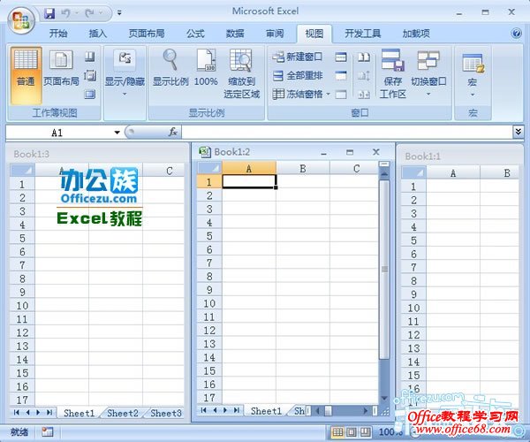Toggle synchronous scrolling icon

(364, 75)
